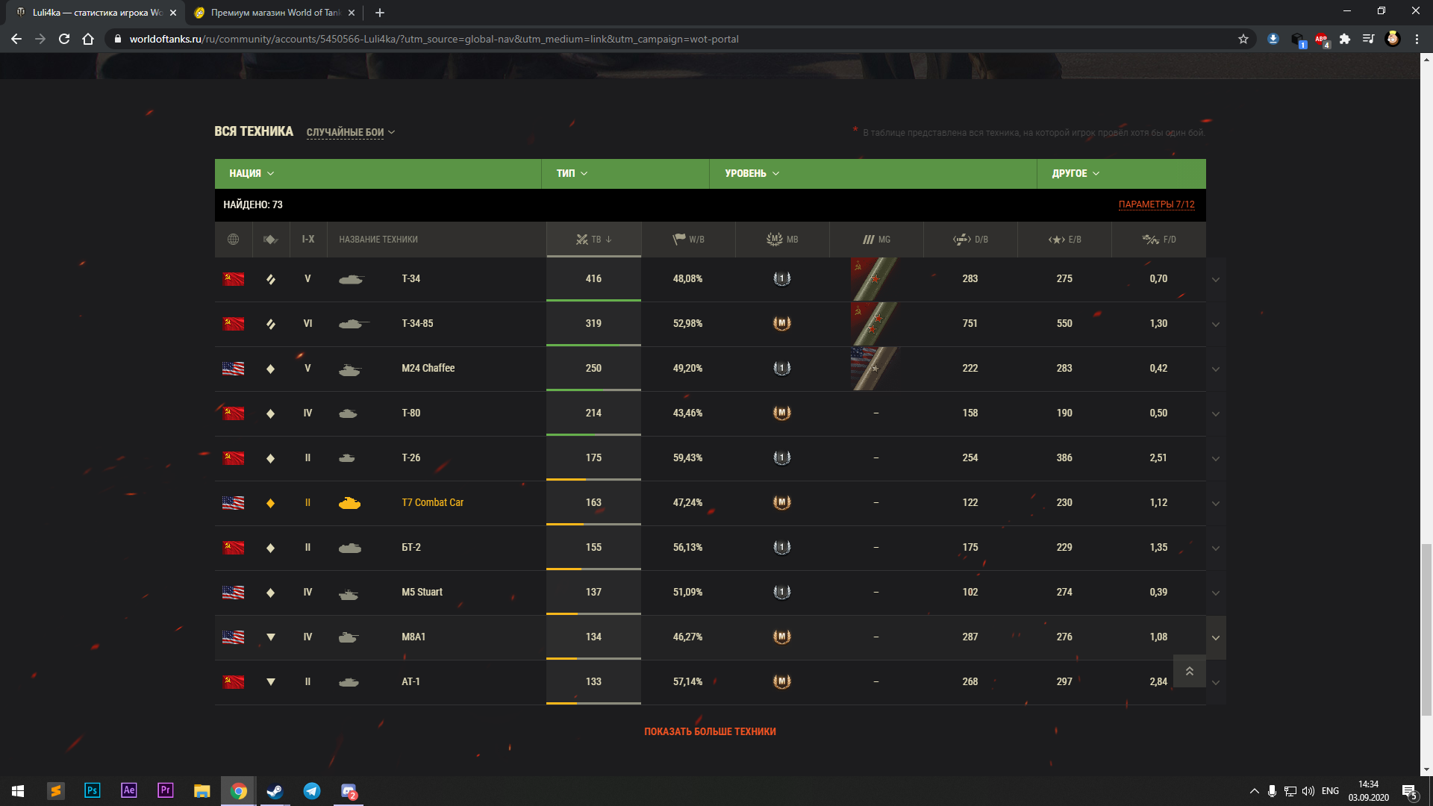
Task: Expand details for T-26 row
Action: pyautogui.click(x=1216, y=459)
